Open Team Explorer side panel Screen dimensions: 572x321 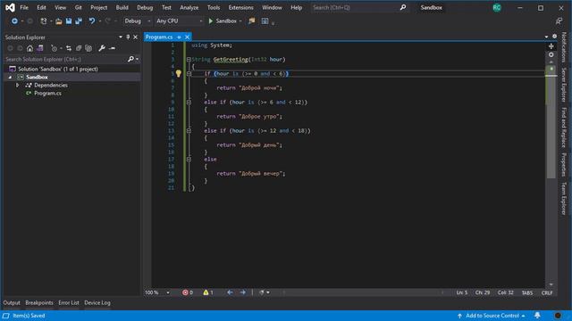coord(564,198)
